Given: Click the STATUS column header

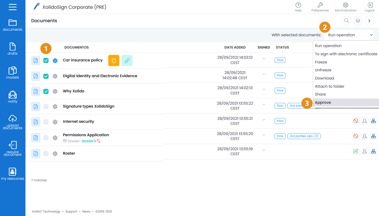Looking at the screenshot, I should pyautogui.click(x=282, y=47).
